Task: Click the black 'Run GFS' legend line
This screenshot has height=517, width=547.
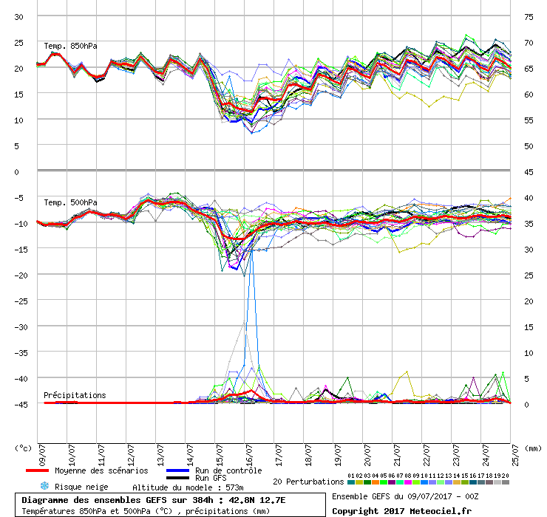Action: click(178, 478)
